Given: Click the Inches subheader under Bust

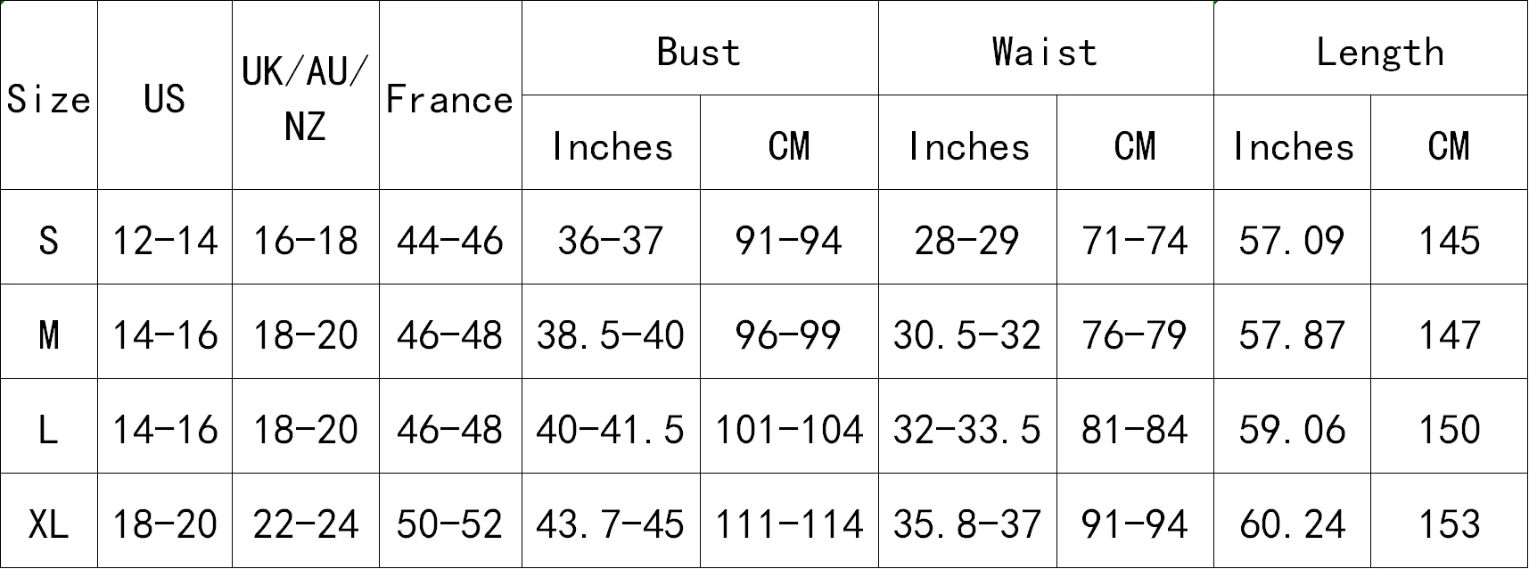Looking at the screenshot, I should click(x=611, y=142).
